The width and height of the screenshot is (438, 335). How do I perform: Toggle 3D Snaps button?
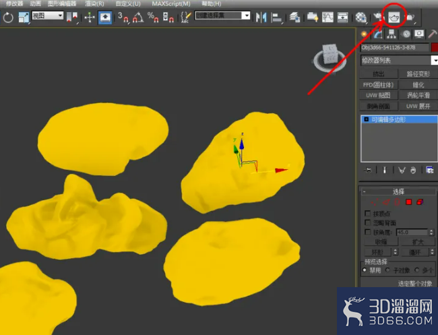click(123, 18)
